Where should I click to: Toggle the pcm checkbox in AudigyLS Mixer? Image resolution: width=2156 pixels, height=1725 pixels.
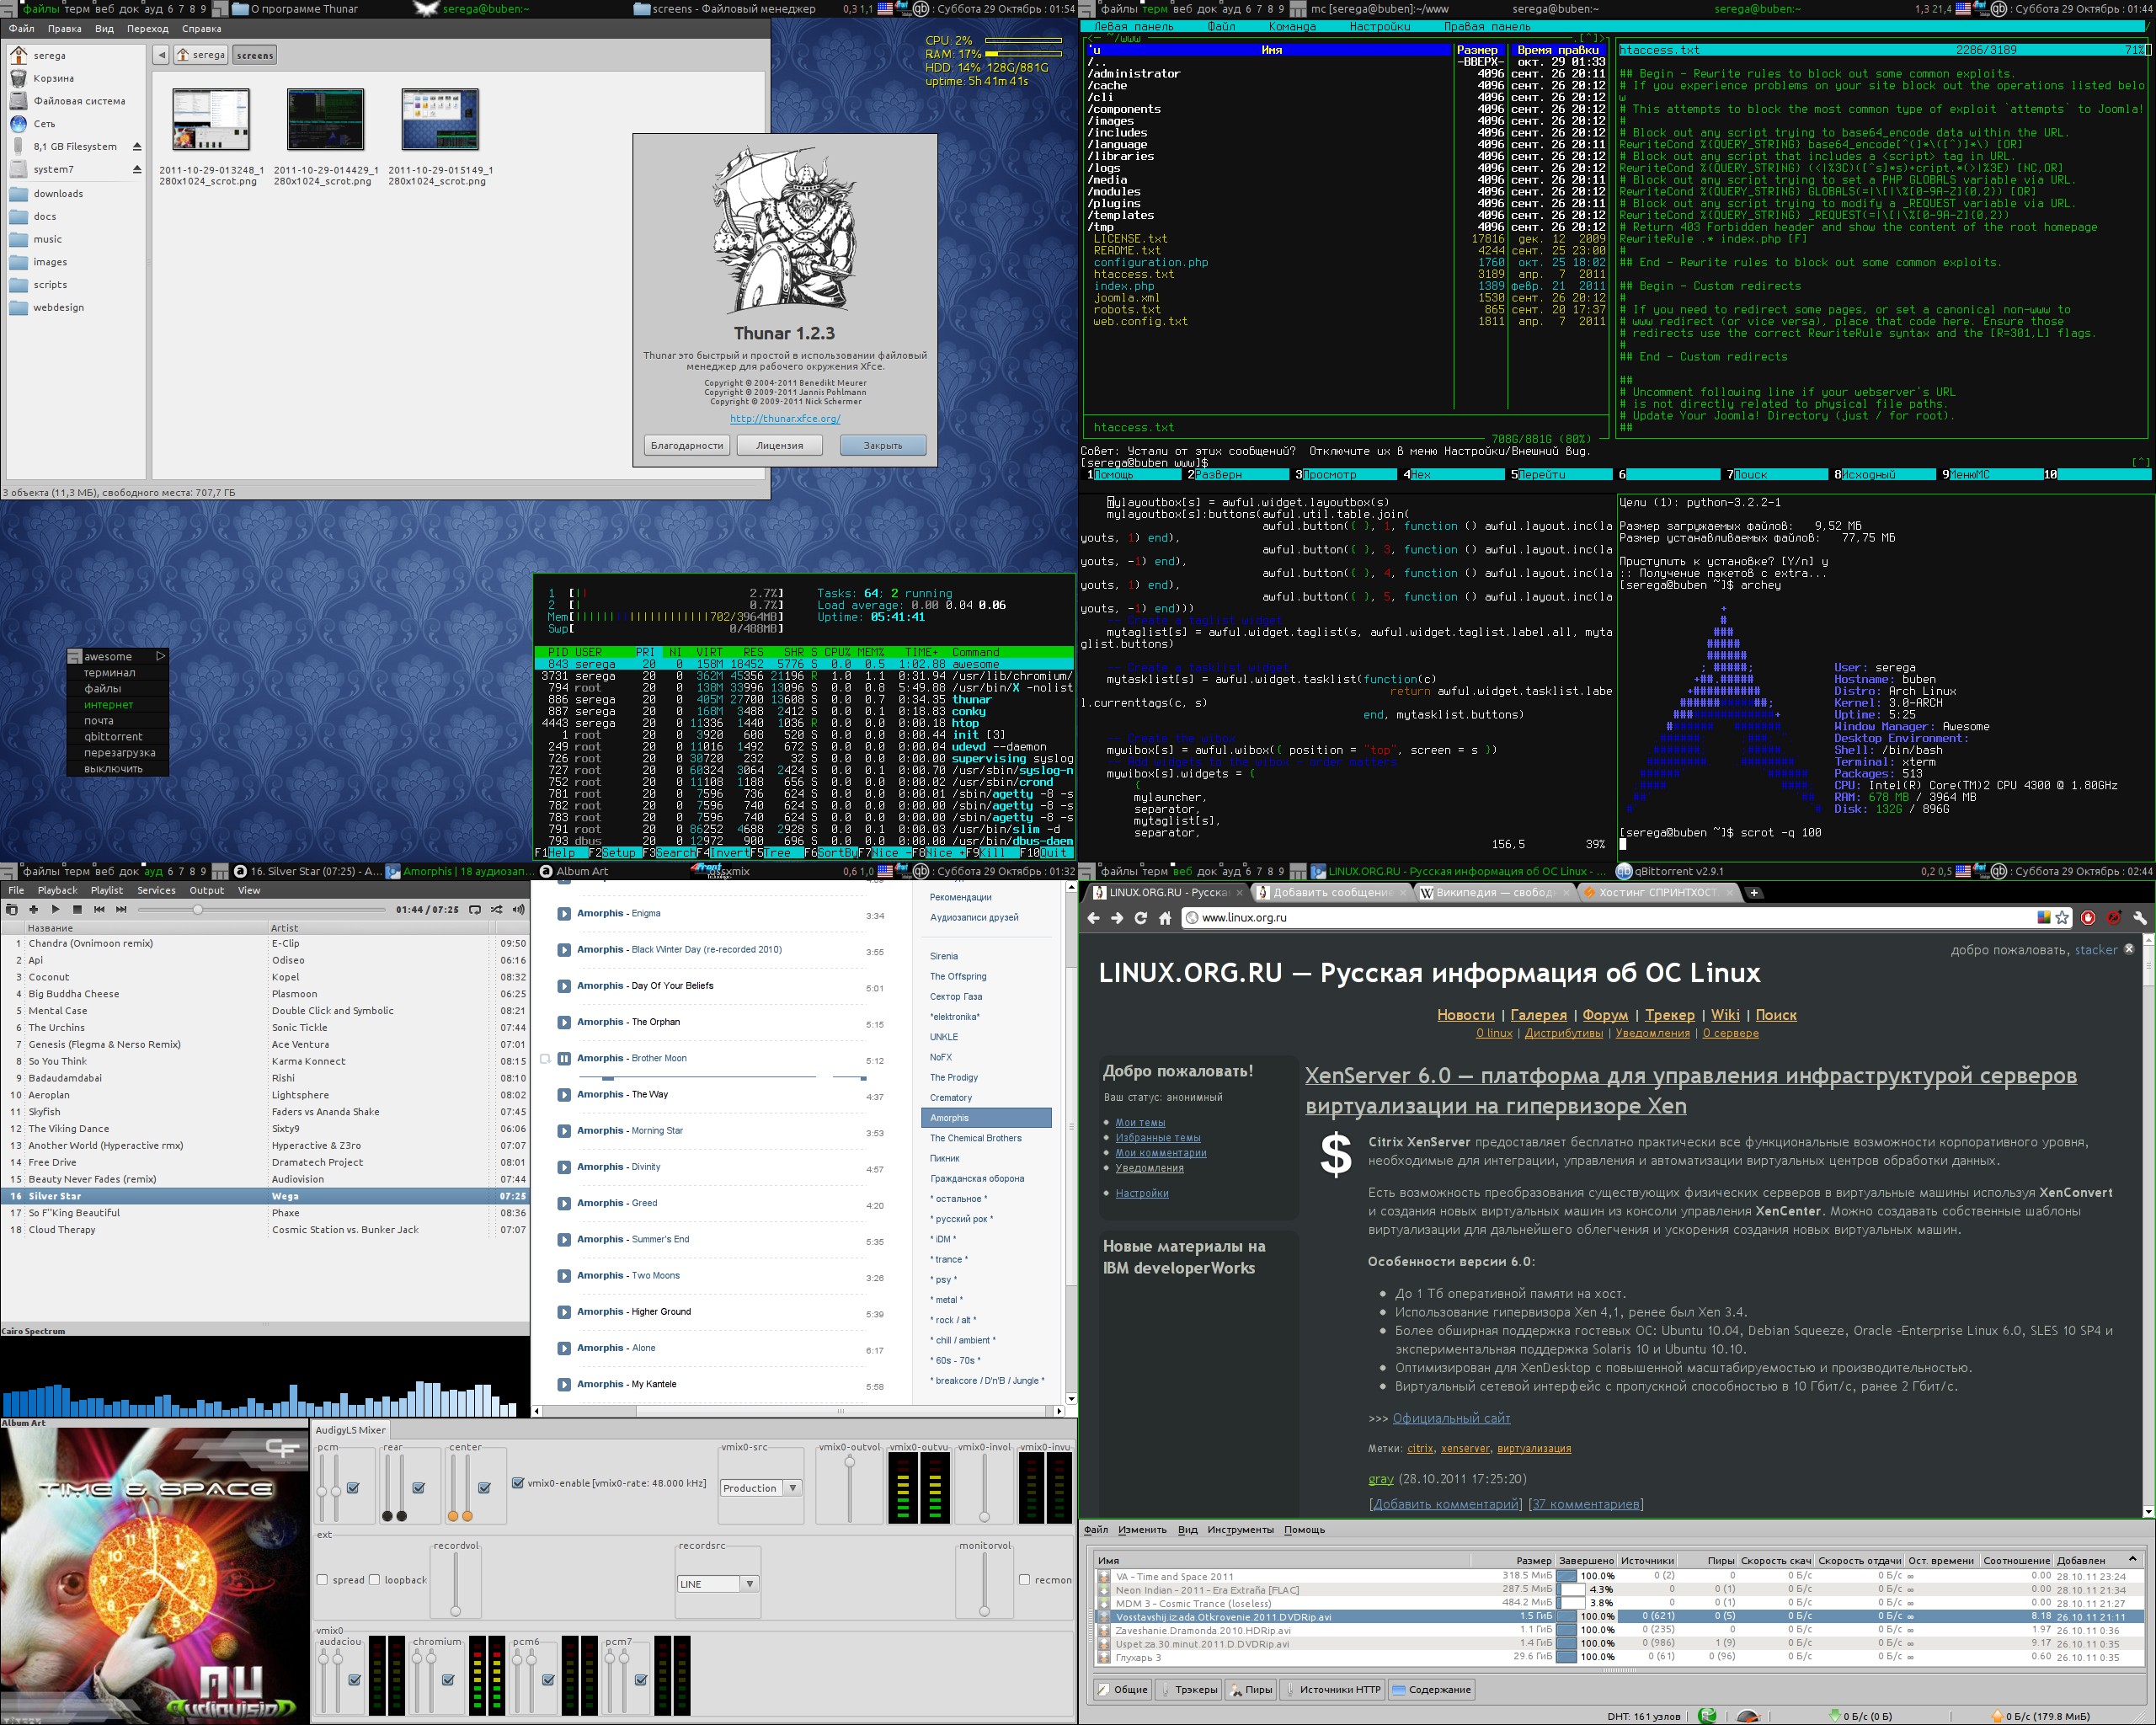(353, 1488)
